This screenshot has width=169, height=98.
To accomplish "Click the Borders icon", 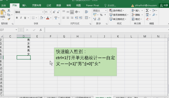I will click(33, 18).
